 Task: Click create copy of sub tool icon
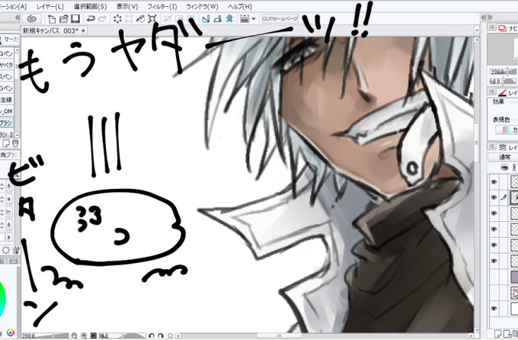(6, 143)
